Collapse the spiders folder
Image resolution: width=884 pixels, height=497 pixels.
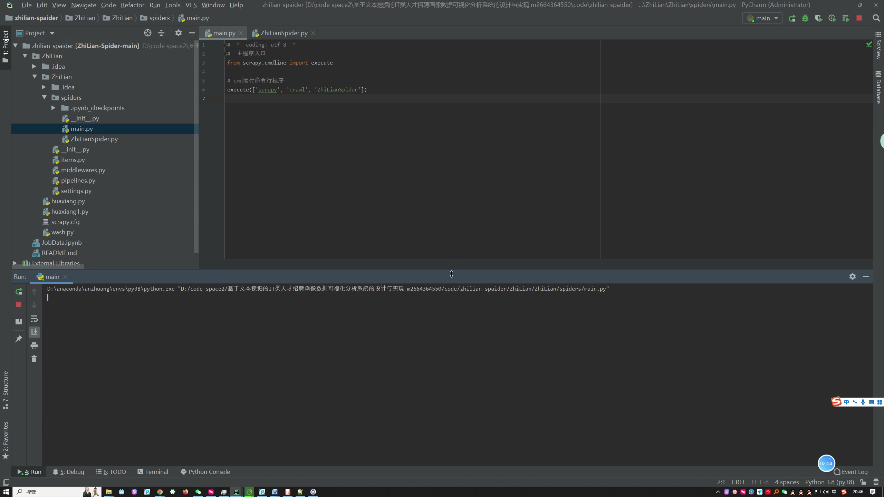point(45,98)
